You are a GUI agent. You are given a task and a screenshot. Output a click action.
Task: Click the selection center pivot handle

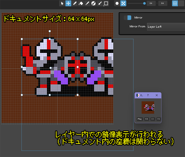(x=51, y=68)
